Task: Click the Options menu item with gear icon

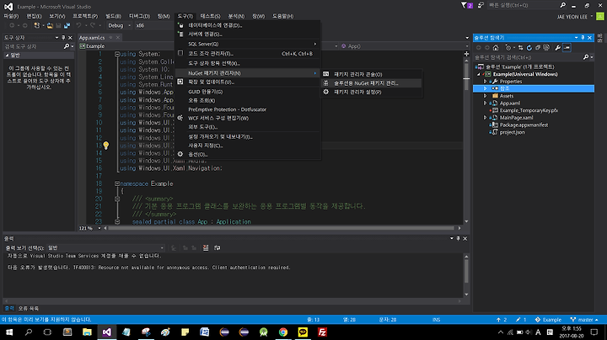Action: click(248, 154)
